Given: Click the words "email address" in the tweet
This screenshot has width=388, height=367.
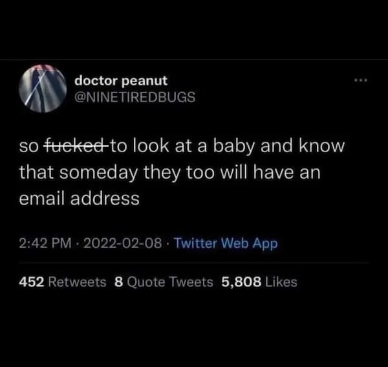Looking at the screenshot, I should point(80,199).
